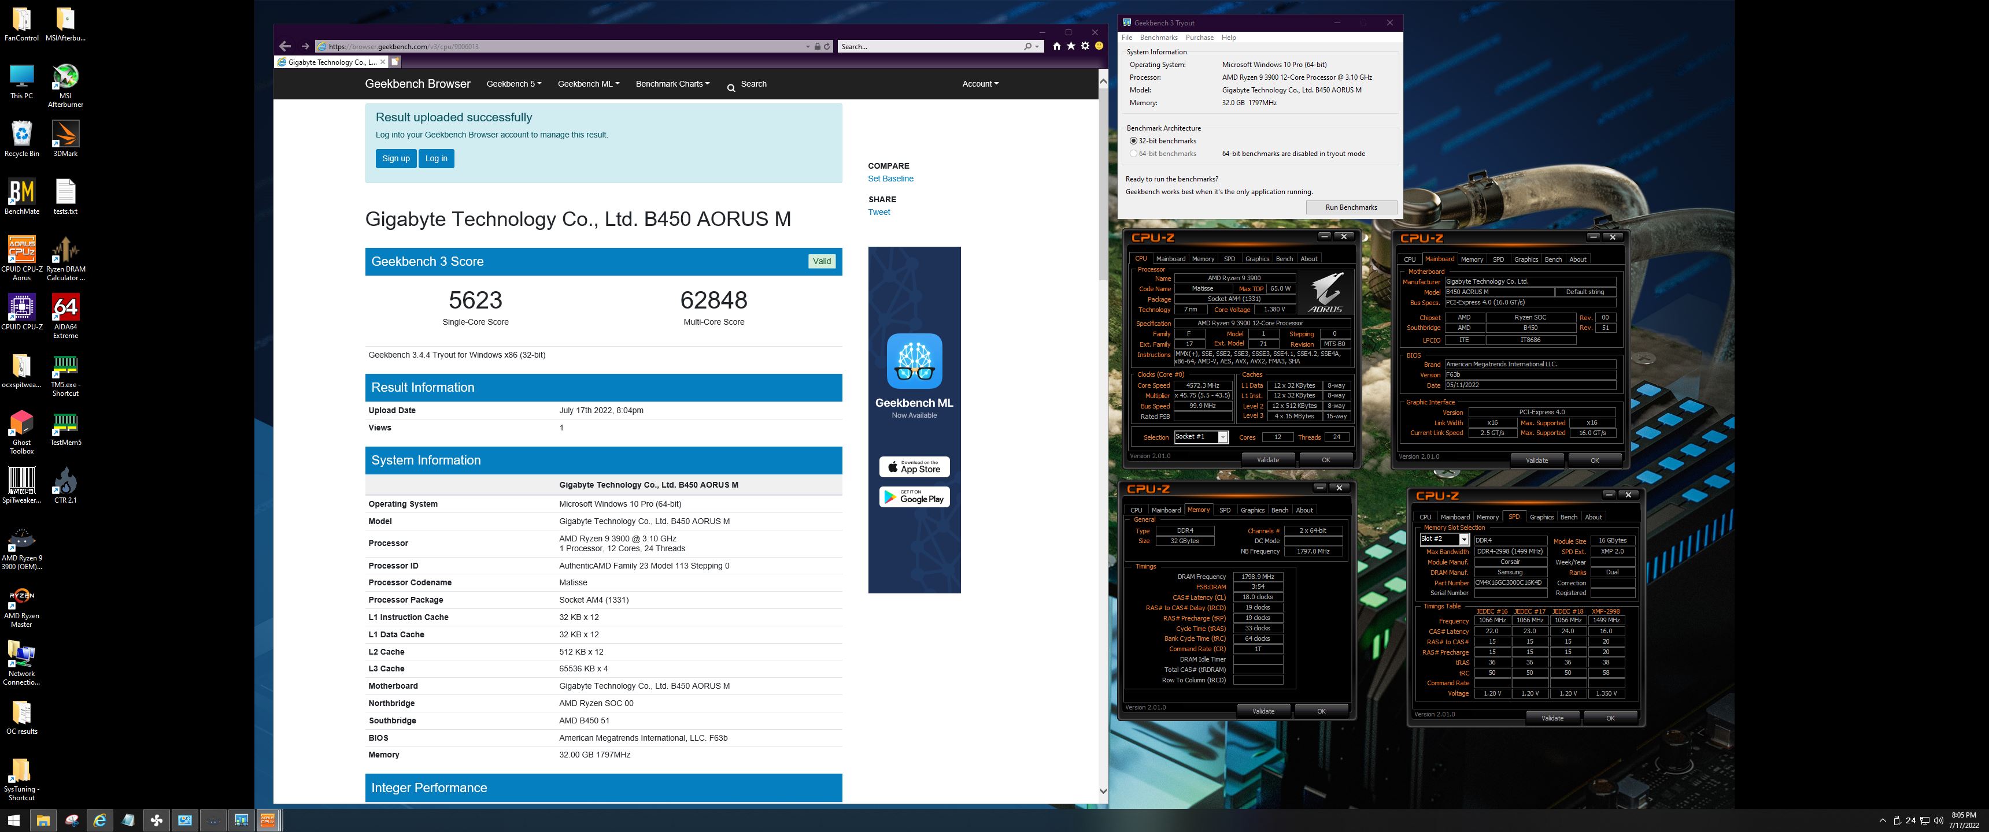Click the browser address bar URL field
The width and height of the screenshot is (1989, 832).
pyautogui.click(x=560, y=46)
